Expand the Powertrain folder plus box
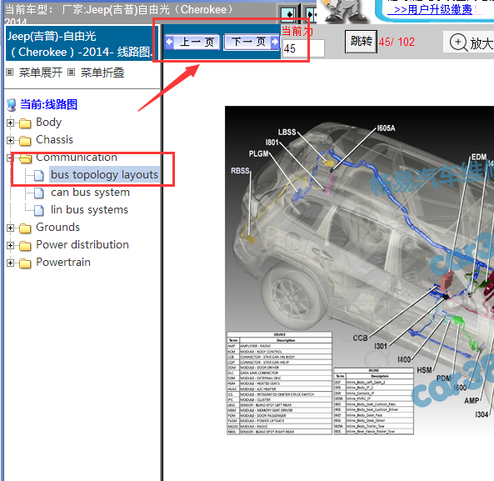494x481 pixels. point(10,263)
